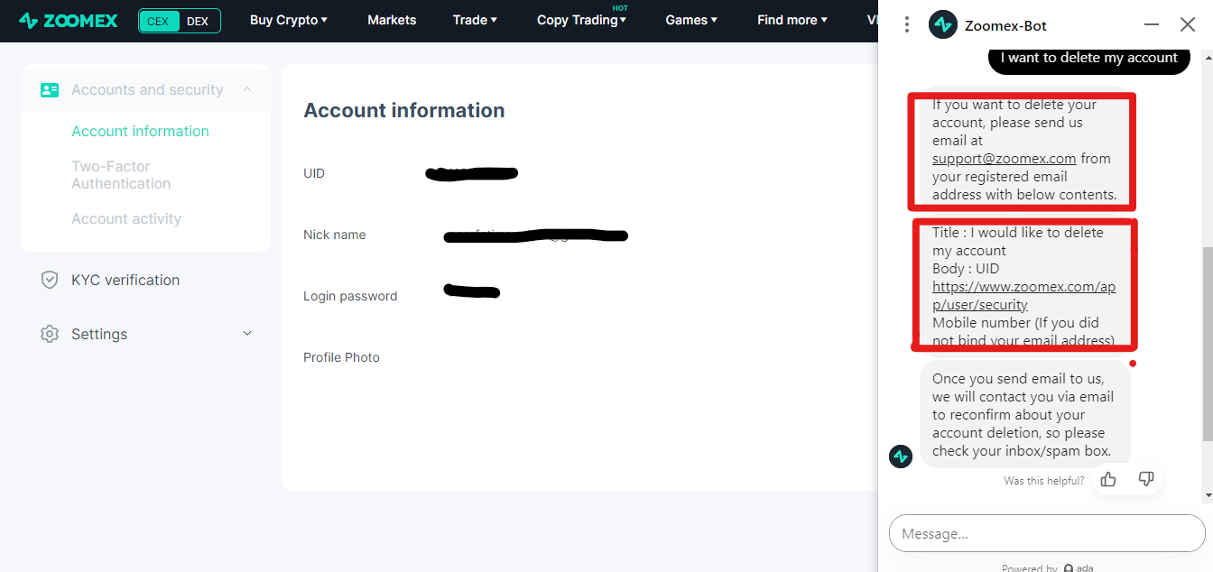Open the Buy Crypto dropdown menu
Image resolution: width=1213 pixels, height=572 pixels.
coord(289,20)
